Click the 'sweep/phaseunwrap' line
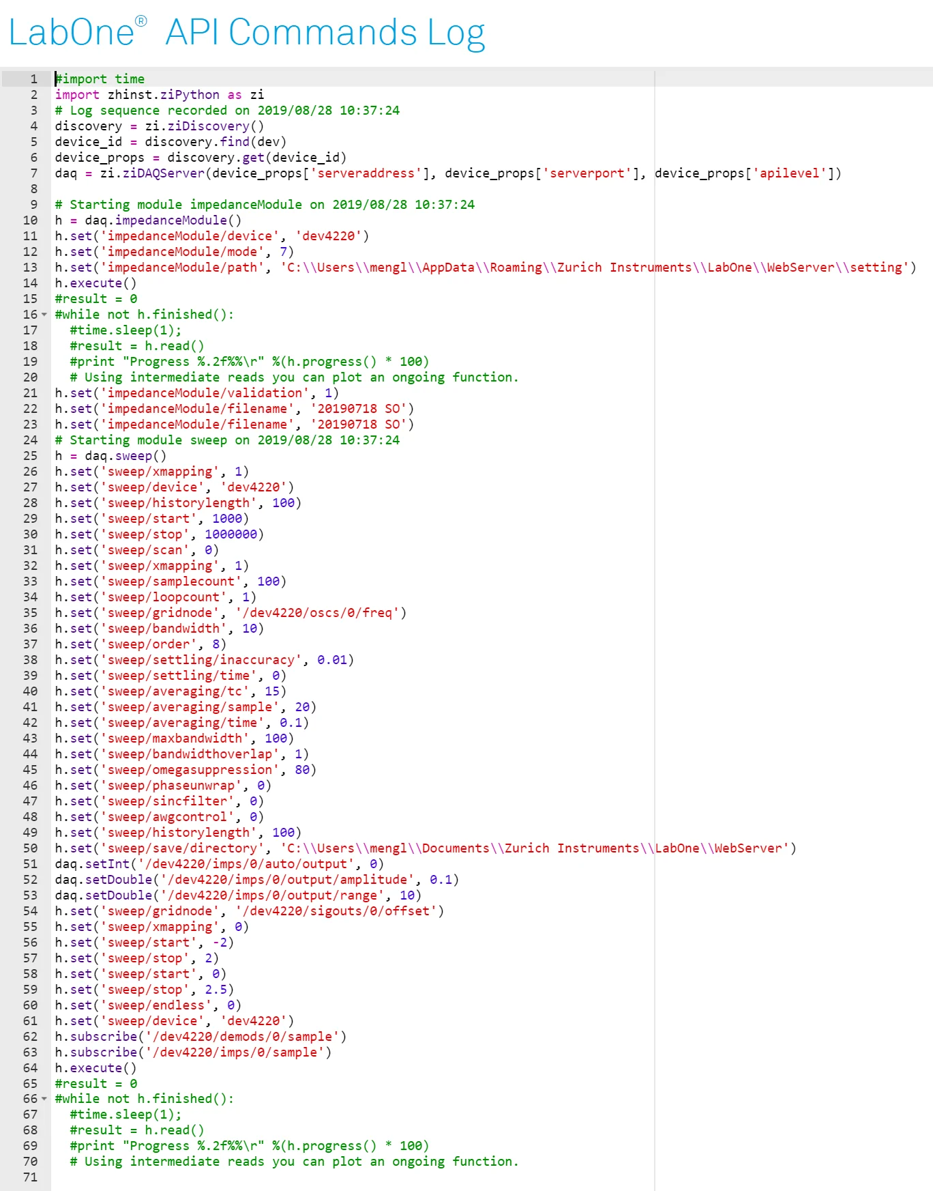The image size is (933, 1191). 163,786
